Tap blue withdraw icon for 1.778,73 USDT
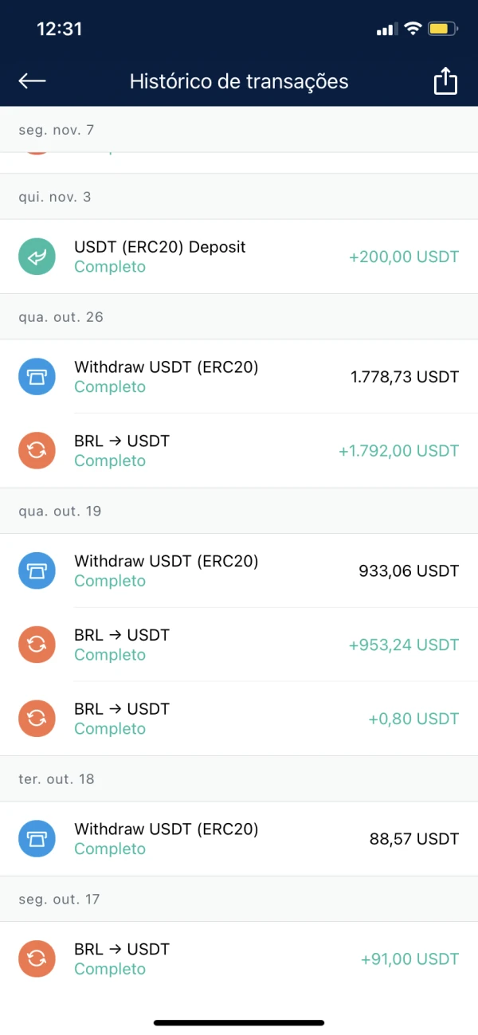The width and height of the screenshot is (478, 1035). click(x=37, y=377)
